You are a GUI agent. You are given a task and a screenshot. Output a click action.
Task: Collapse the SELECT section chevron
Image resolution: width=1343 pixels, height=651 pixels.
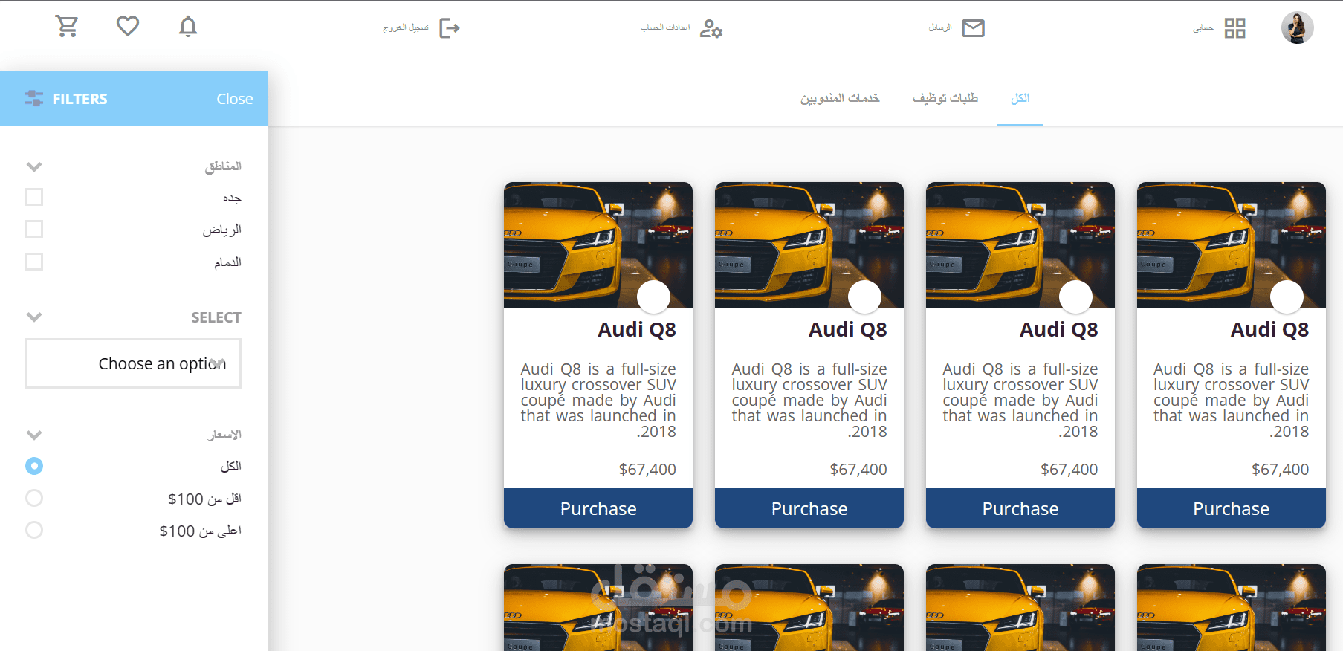(34, 317)
